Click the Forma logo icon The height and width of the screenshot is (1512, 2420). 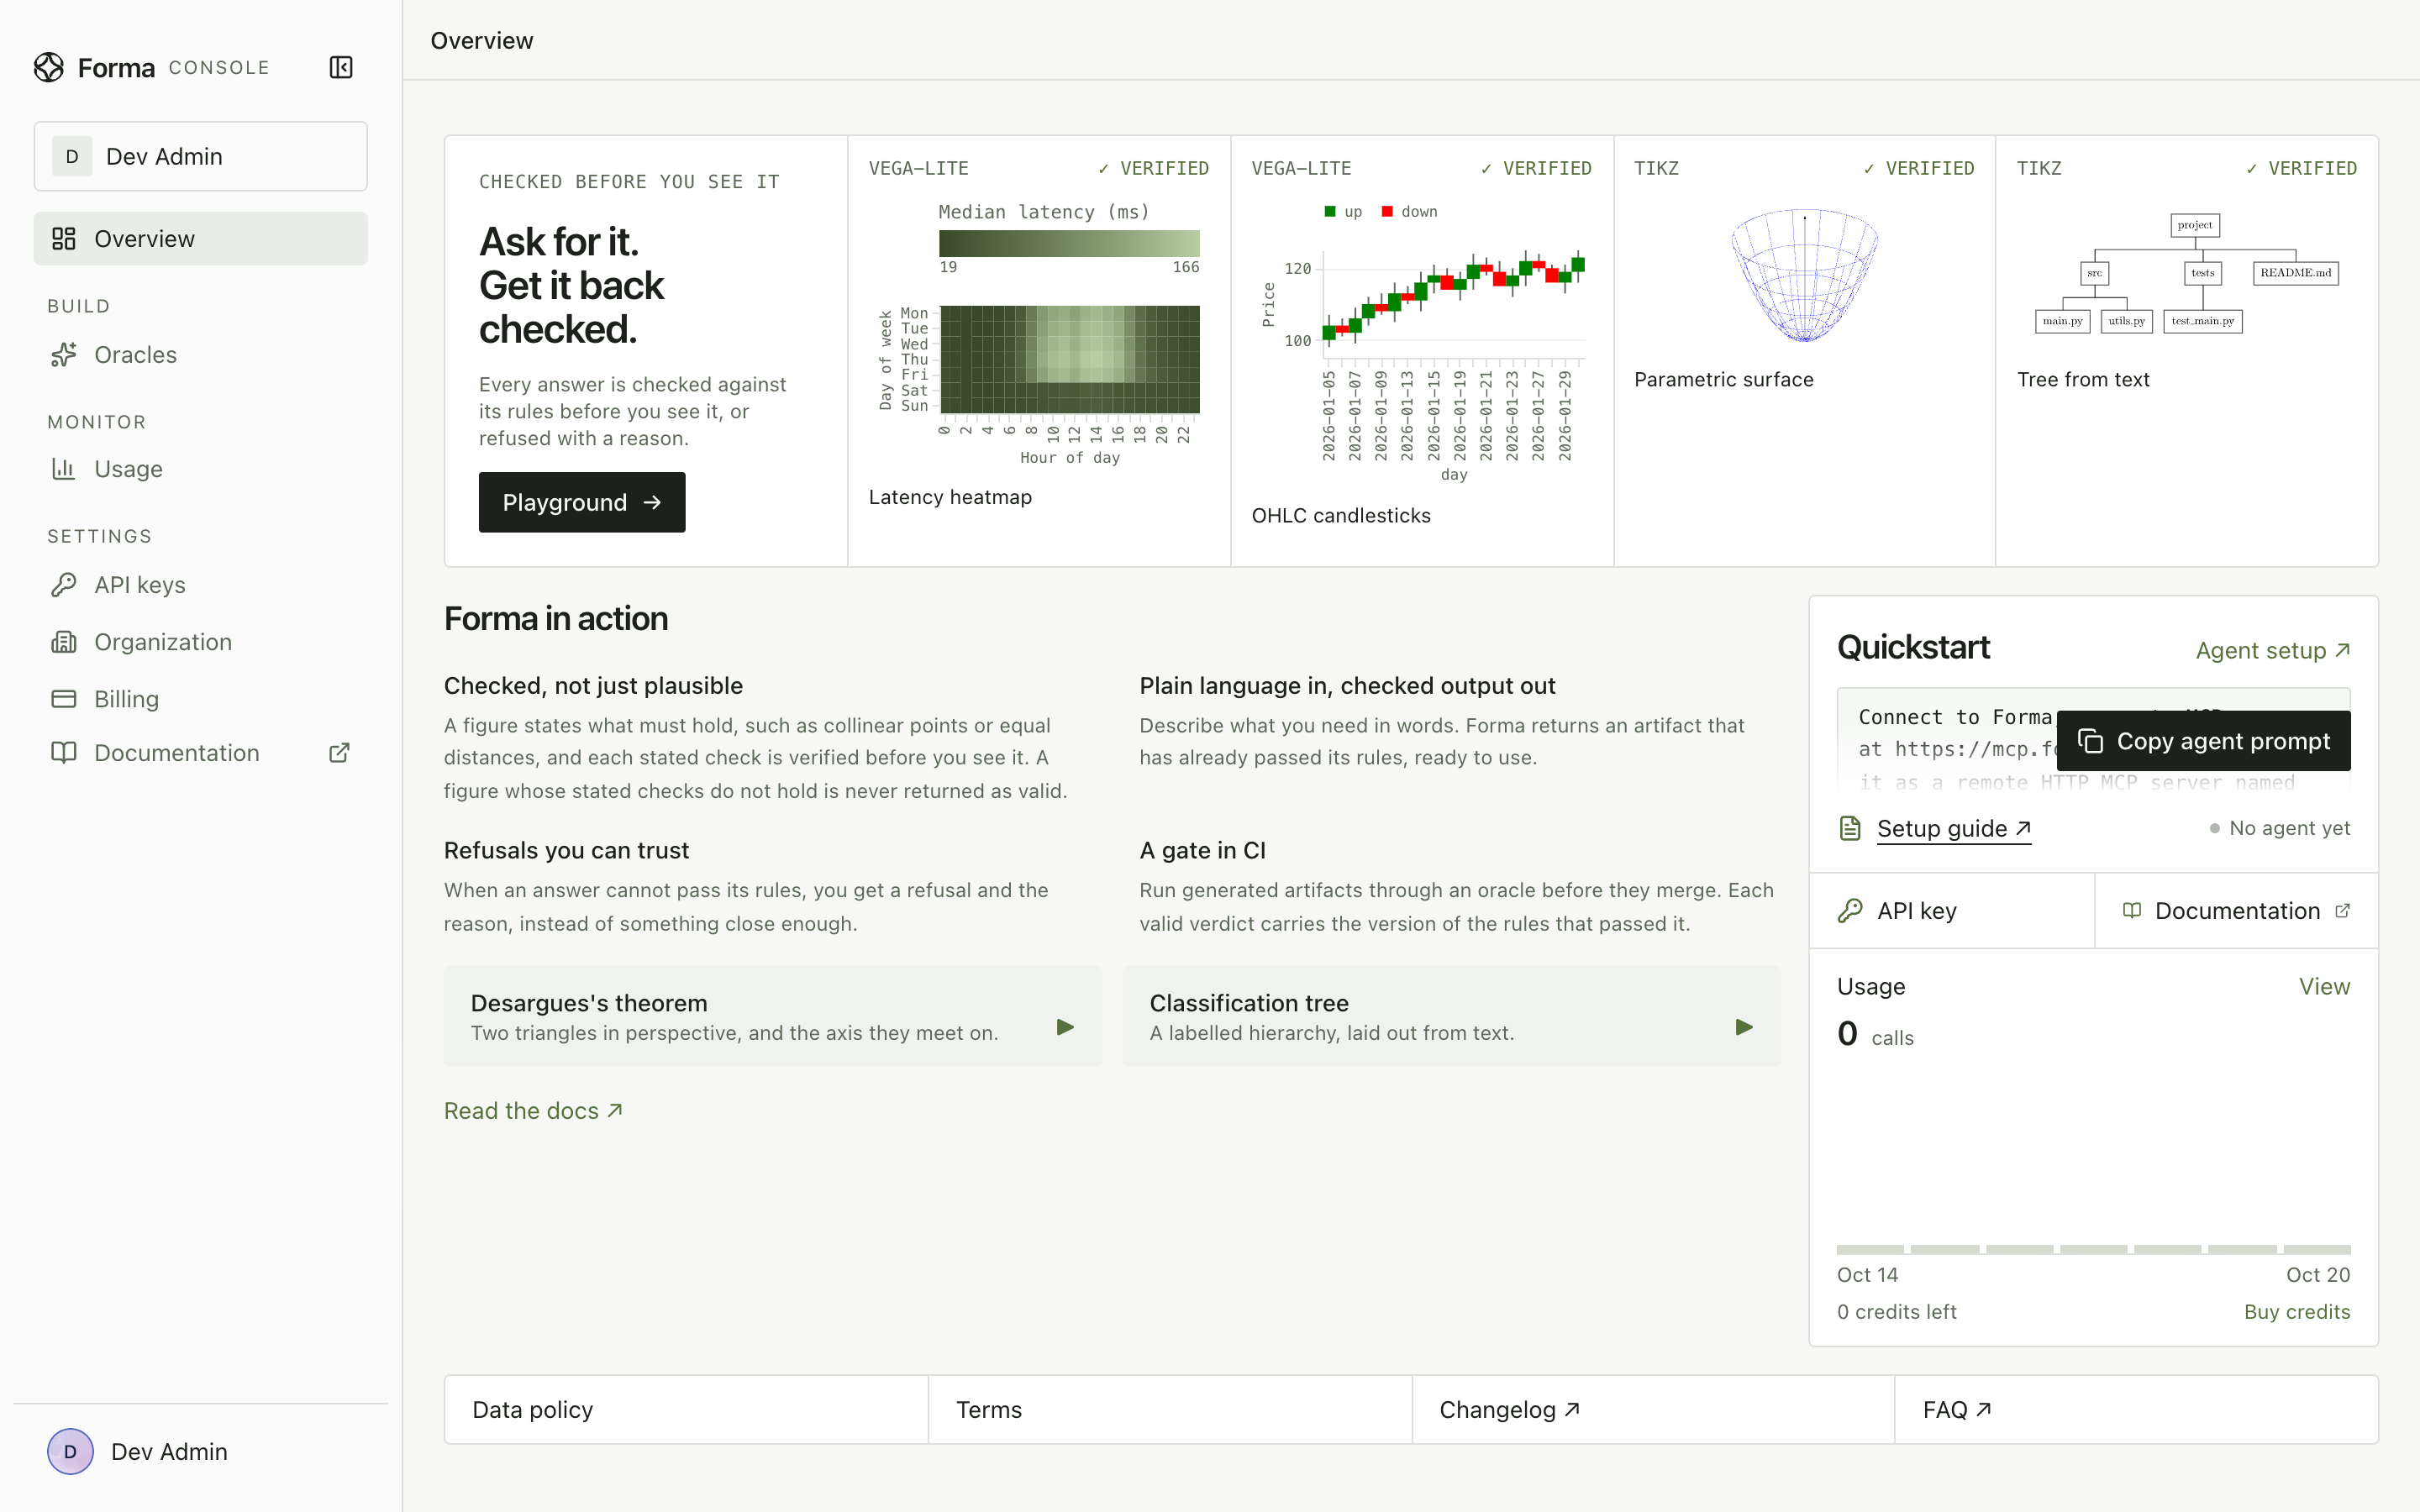(x=49, y=67)
